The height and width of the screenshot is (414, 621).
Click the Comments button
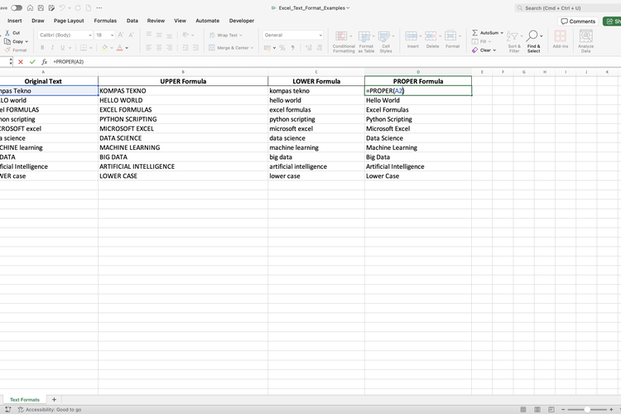(x=578, y=22)
